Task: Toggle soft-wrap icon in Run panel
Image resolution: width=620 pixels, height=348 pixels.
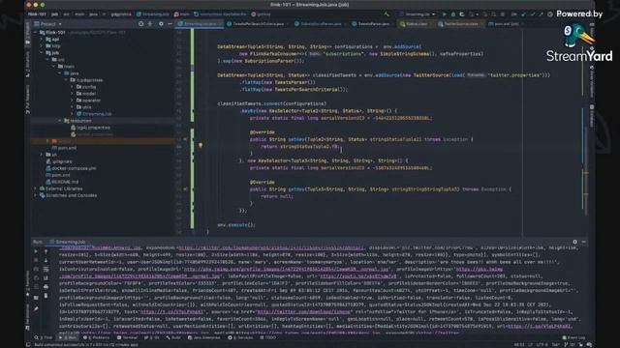Action: click(x=46, y=269)
